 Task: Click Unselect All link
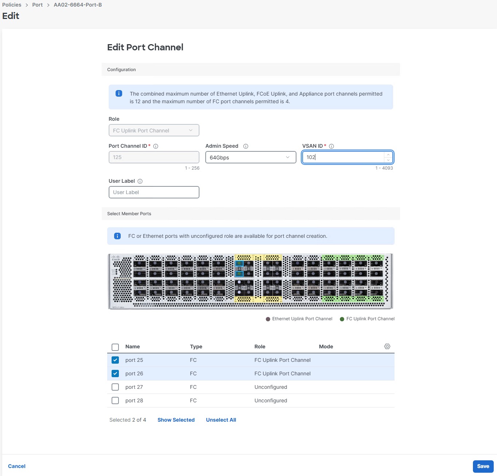[x=221, y=420]
